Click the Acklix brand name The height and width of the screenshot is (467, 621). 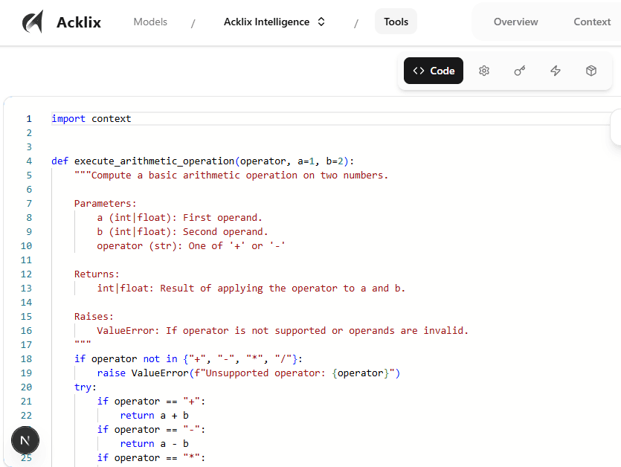(79, 22)
